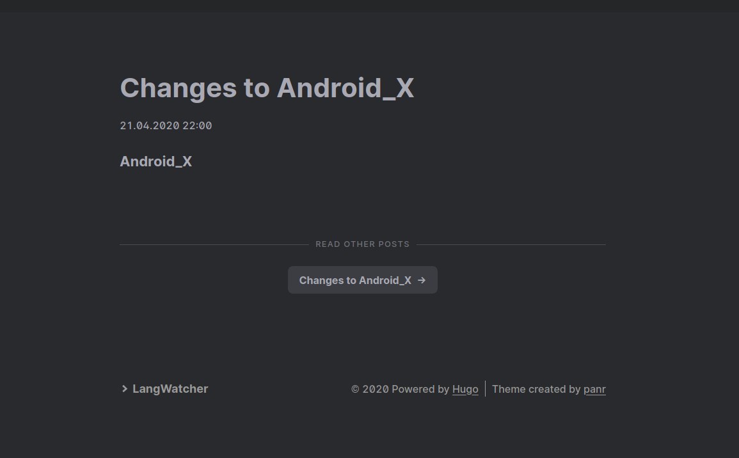The width and height of the screenshot is (739, 458).
Task: Click the post date 21.04.2020
Action: (x=150, y=126)
